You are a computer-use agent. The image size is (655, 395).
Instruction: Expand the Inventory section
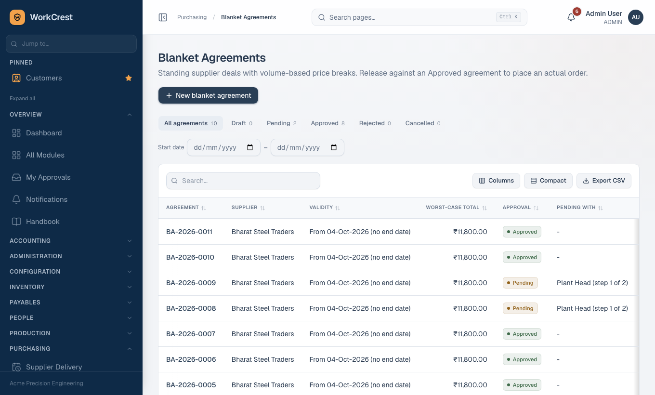(71, 287)
